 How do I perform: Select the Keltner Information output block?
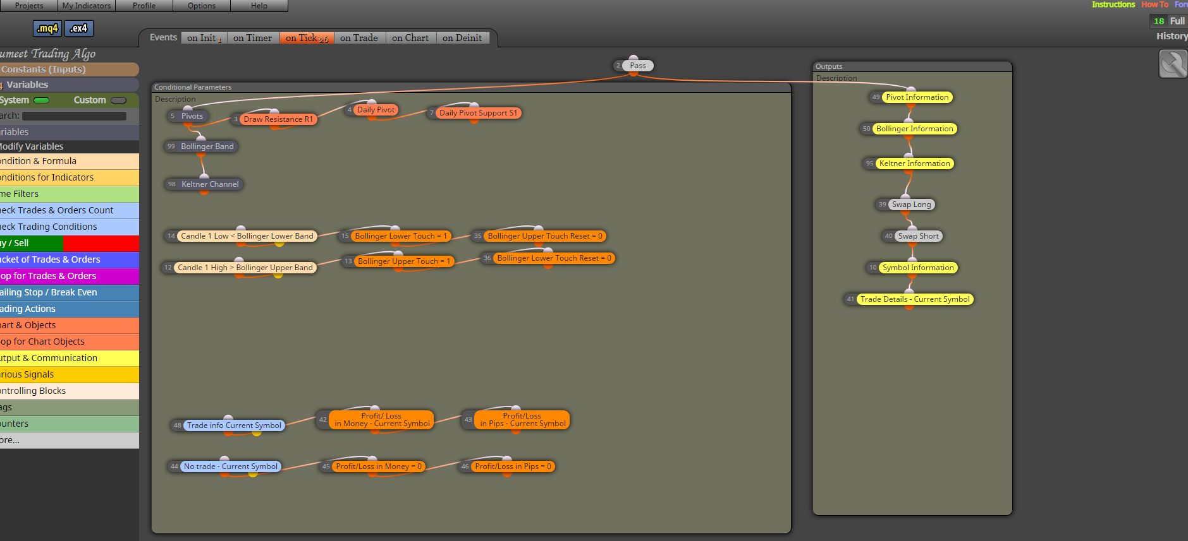914,163
